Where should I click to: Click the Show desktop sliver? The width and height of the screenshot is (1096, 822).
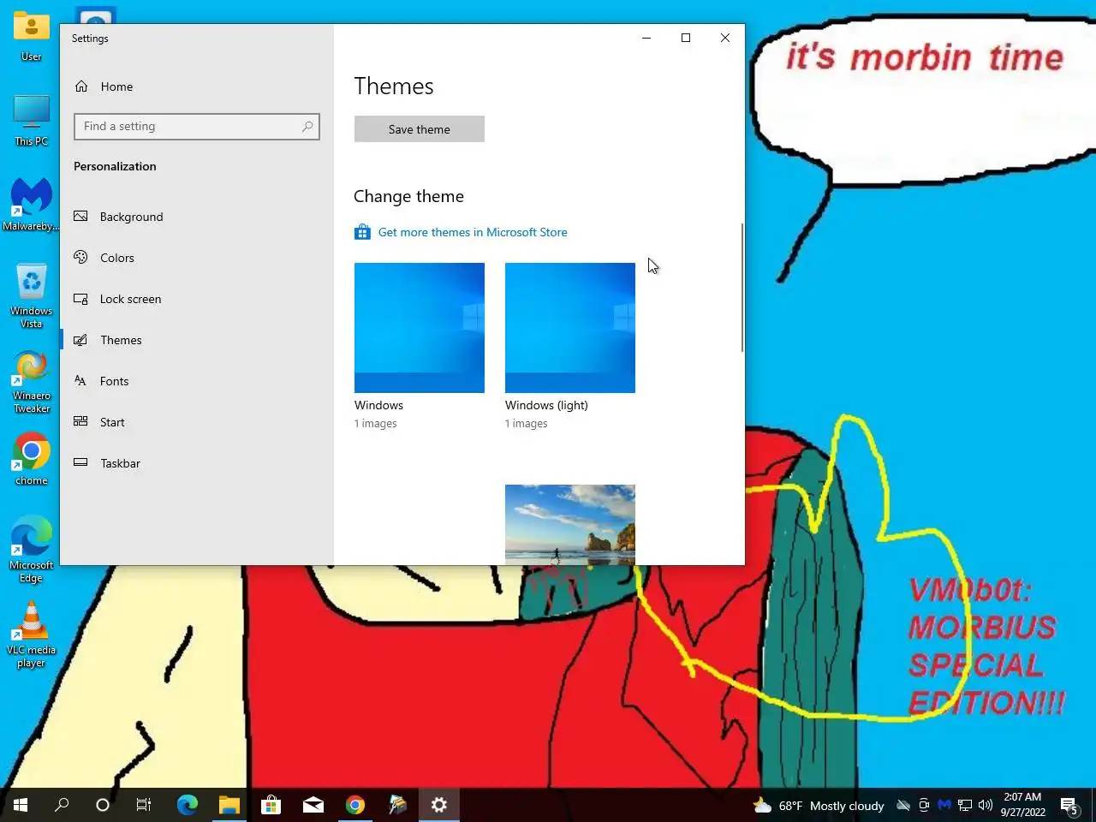pos(1093,805)
